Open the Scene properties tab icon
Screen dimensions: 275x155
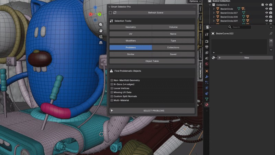point(207,58)
